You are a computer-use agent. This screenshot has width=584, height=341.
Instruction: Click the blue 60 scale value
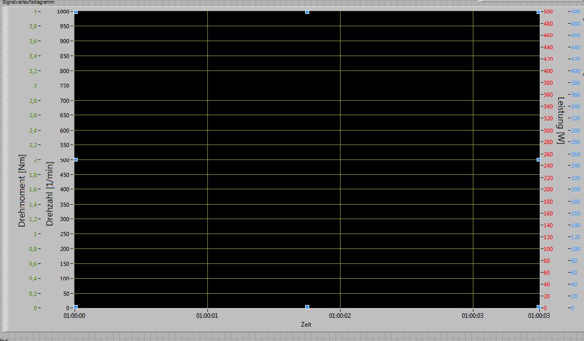574,273
